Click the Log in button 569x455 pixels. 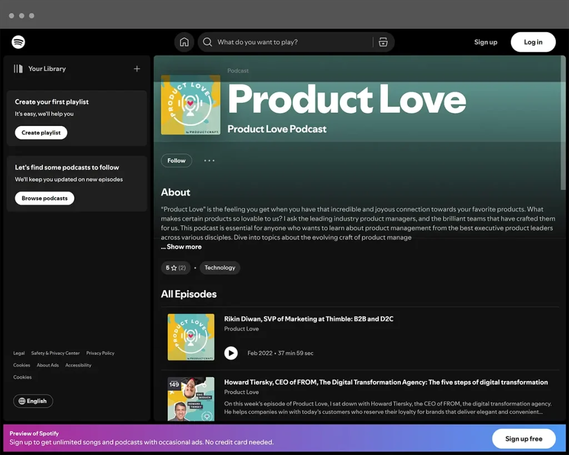pos(532,42)
